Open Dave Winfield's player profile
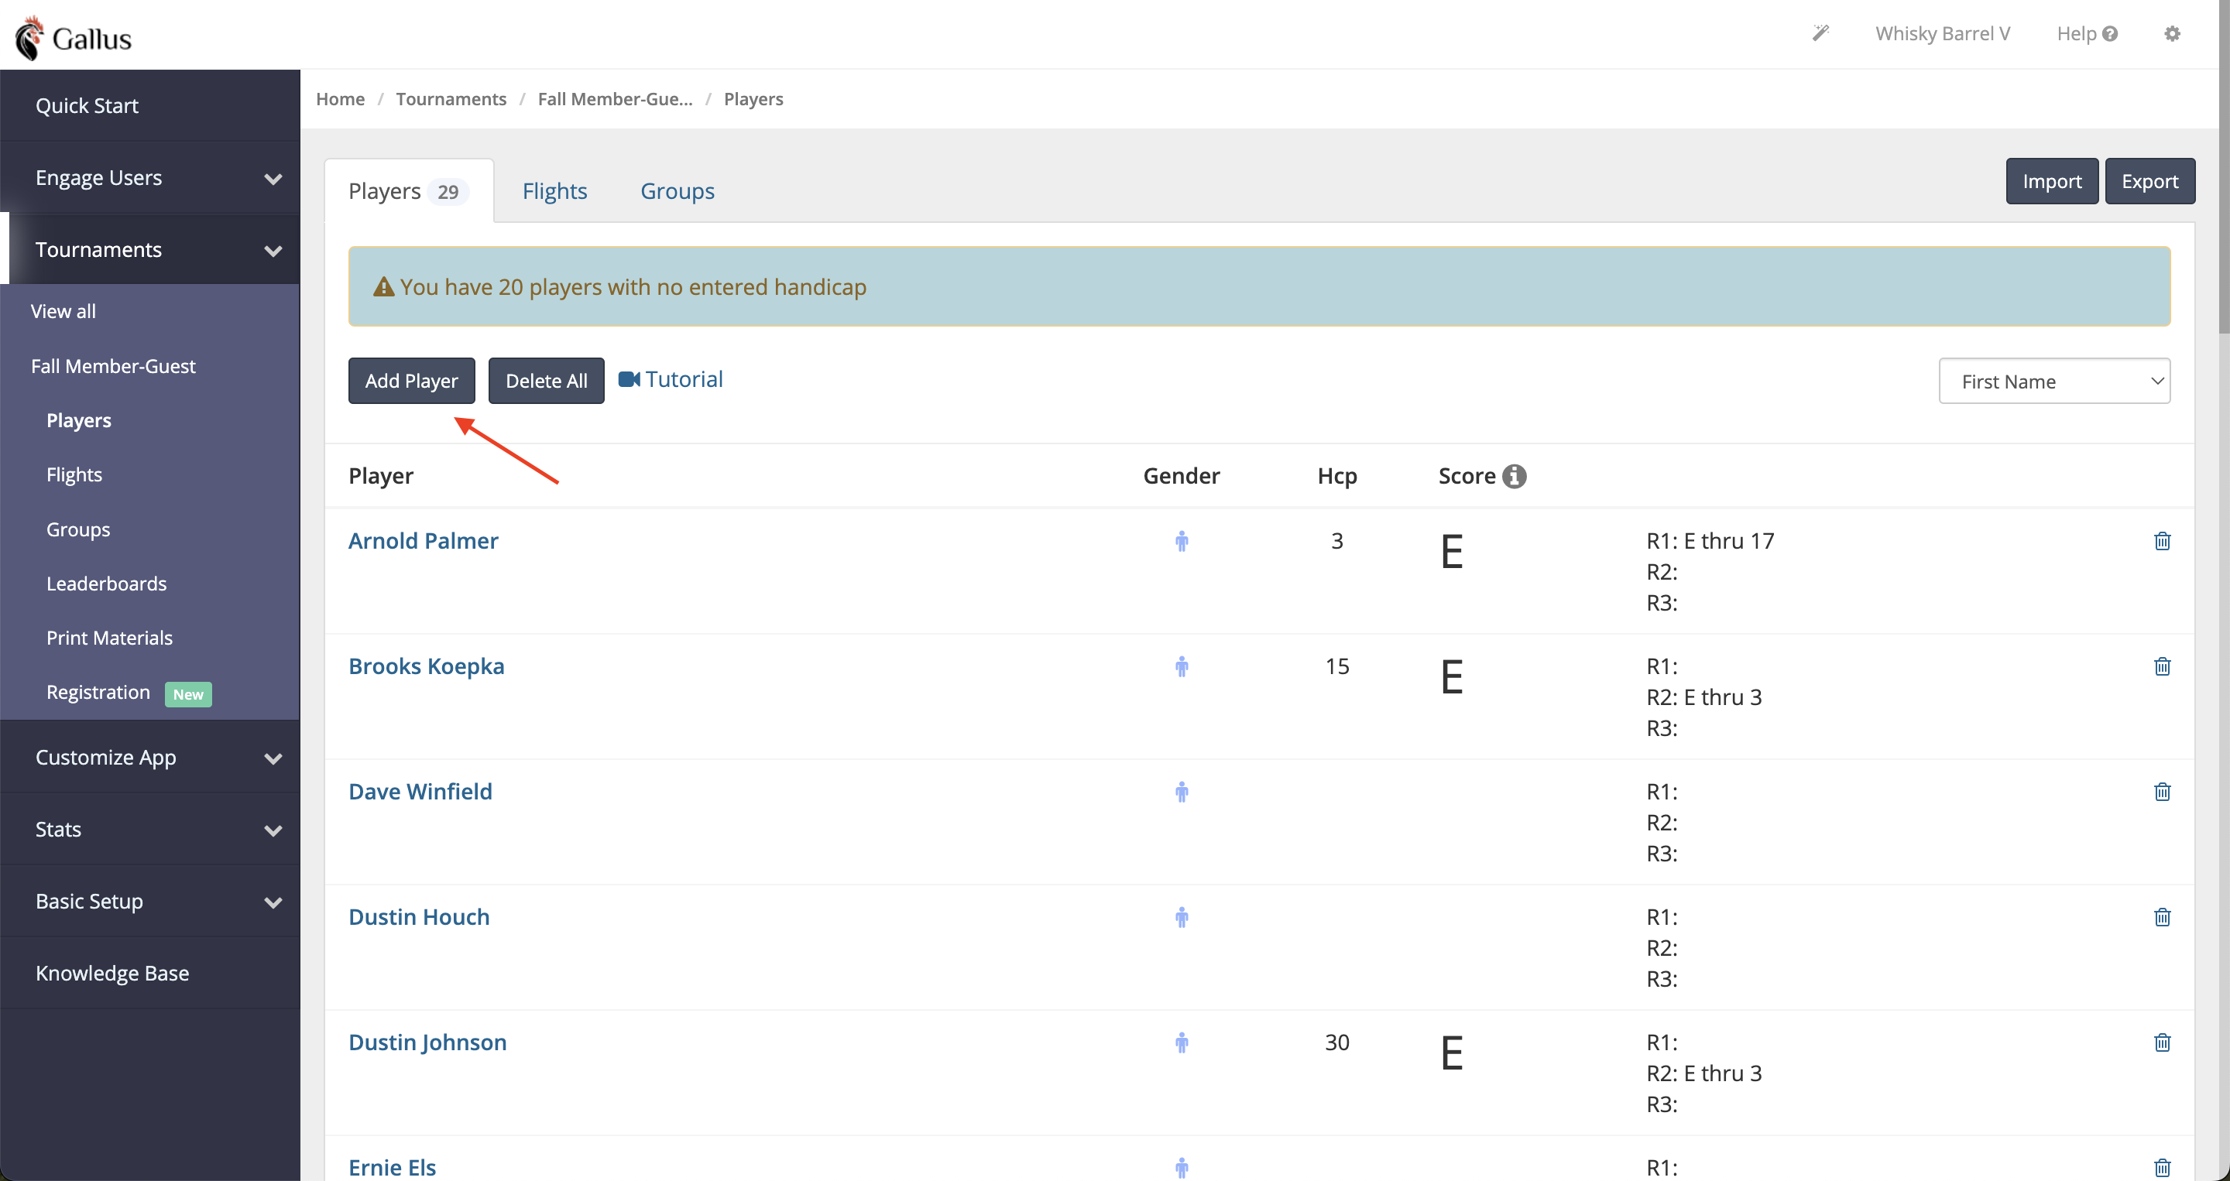The width and height of the screenshot is (2230, 1181). (x=420, y=792)
